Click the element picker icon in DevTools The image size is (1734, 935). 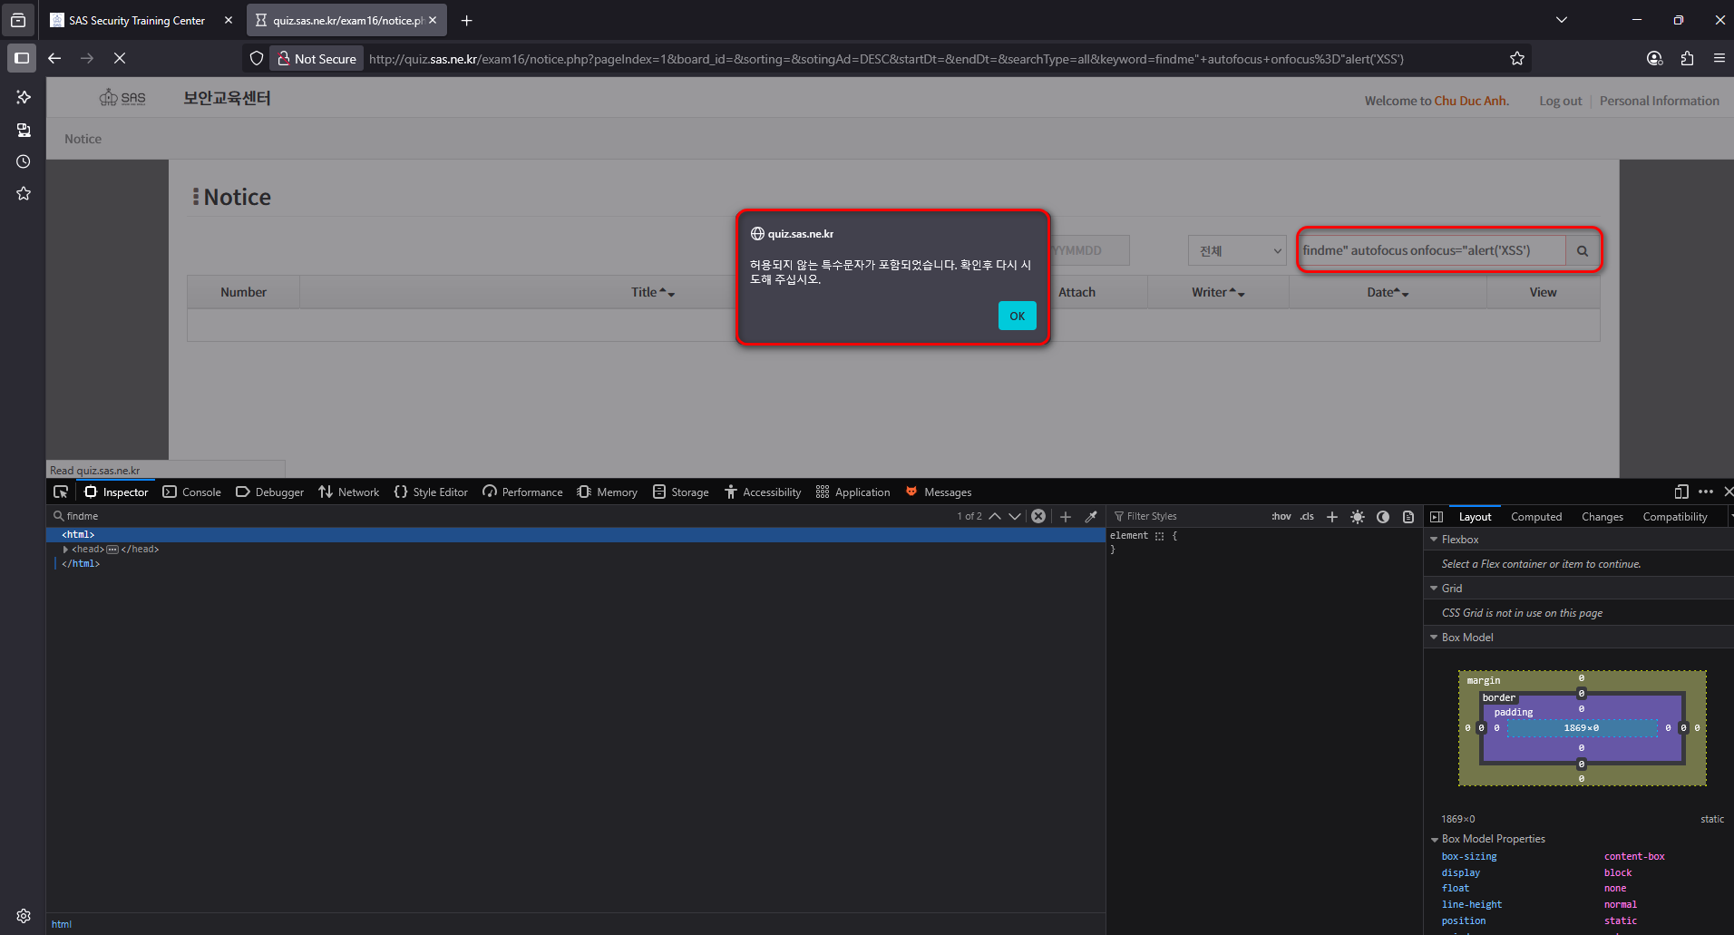[61, 492]
